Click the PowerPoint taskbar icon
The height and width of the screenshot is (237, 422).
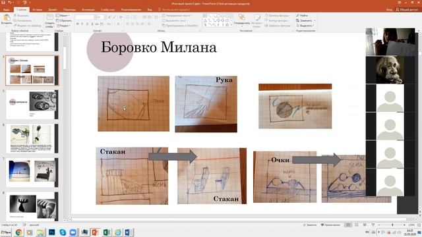point(95,232)
